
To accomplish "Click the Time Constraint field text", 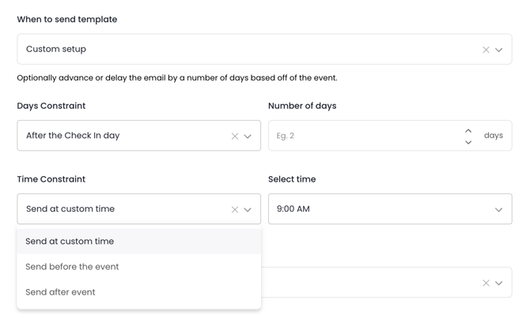I will click(x=70, y=209).
